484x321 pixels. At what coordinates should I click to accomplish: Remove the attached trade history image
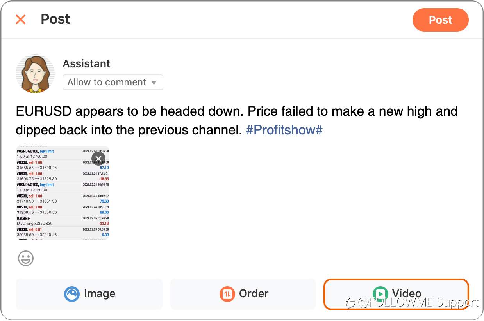click(98, 159)
